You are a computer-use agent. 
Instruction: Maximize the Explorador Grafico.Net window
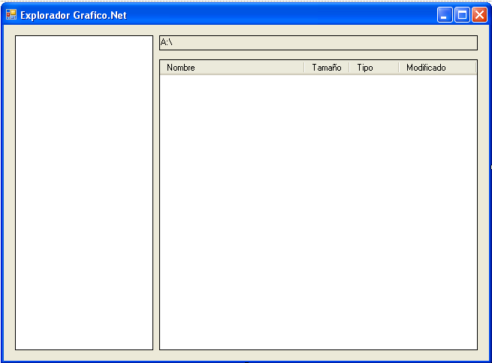tap(462, 15)
